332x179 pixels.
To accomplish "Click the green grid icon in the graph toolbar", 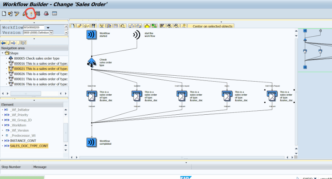I will point(154,26).
